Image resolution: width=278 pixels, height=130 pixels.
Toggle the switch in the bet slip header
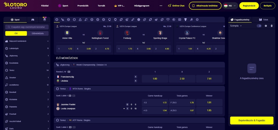[x=259, y=26]
